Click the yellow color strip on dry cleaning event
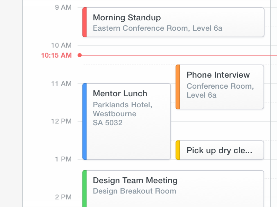 pyautogui.click(x=178, y=150)
